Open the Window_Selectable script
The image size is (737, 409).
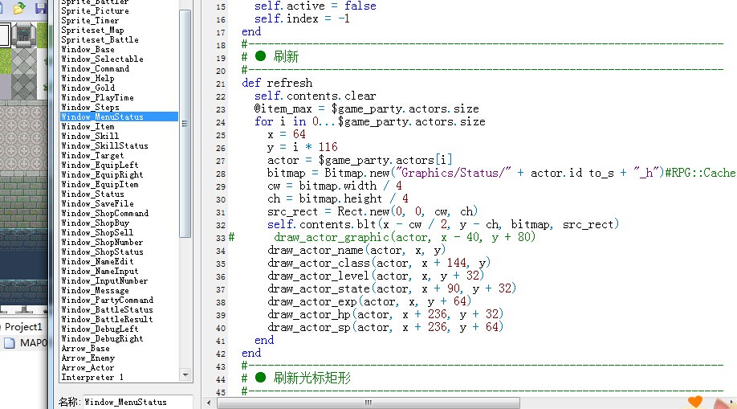pyautogui.click(x=103, y=59)
